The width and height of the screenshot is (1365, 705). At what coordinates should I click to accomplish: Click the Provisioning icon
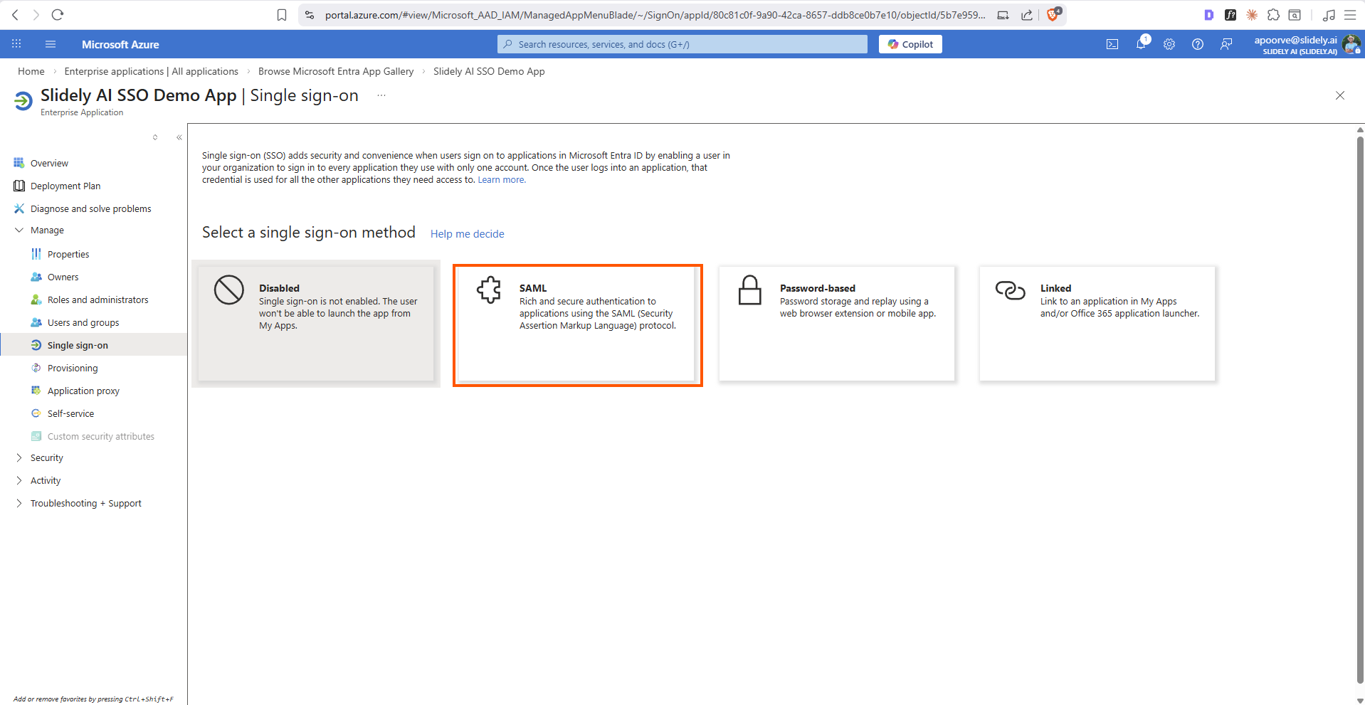coord(36,368)
